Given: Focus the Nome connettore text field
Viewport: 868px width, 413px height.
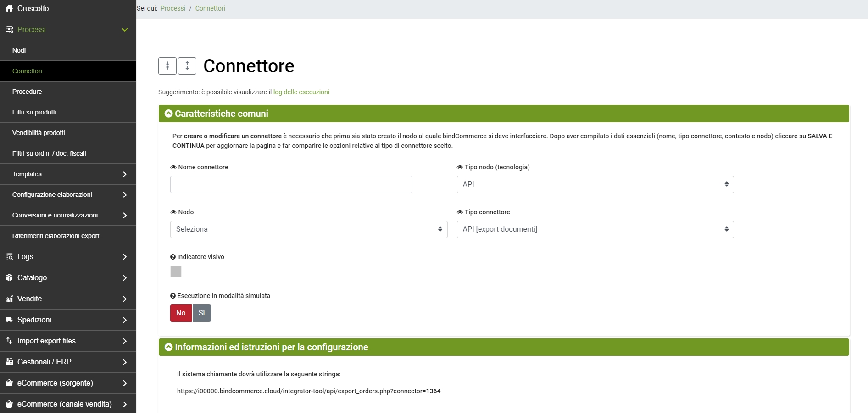Looking at the screenshot, I should pos(291,185).
